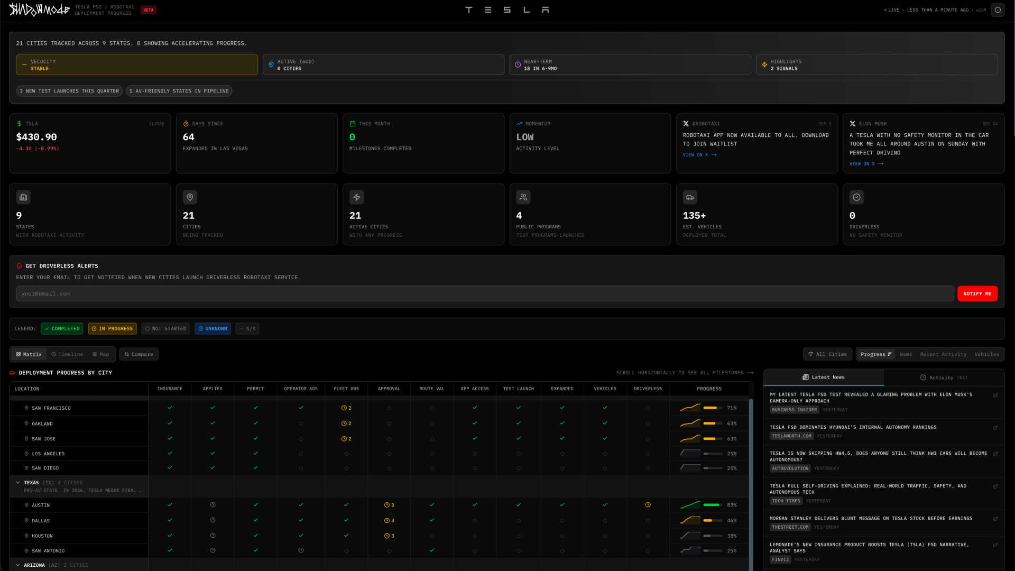This screenshot has width=1015, height=571.
Task: Click the X logo beside Elon Musk
Action: [x=853, y=124]
